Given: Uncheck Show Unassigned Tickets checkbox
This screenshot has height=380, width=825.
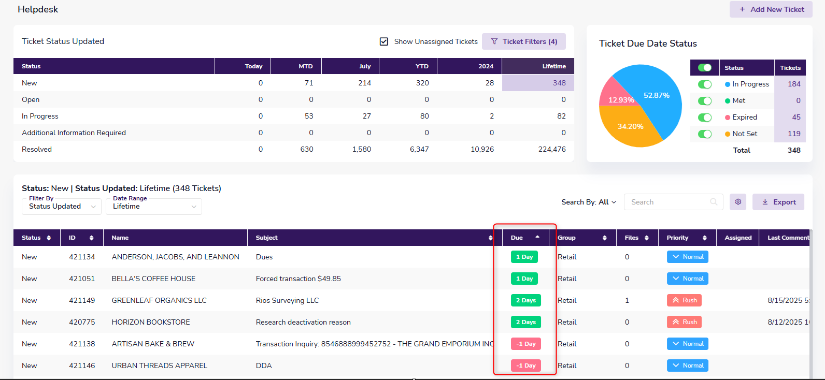Looking at the screenshot, I should pyautogui.click(x=384, y=41).
